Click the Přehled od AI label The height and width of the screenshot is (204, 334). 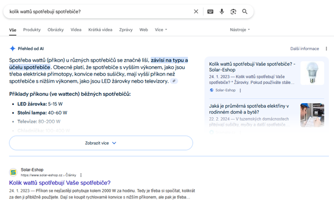pyautogui.click(x=31, y=49)
